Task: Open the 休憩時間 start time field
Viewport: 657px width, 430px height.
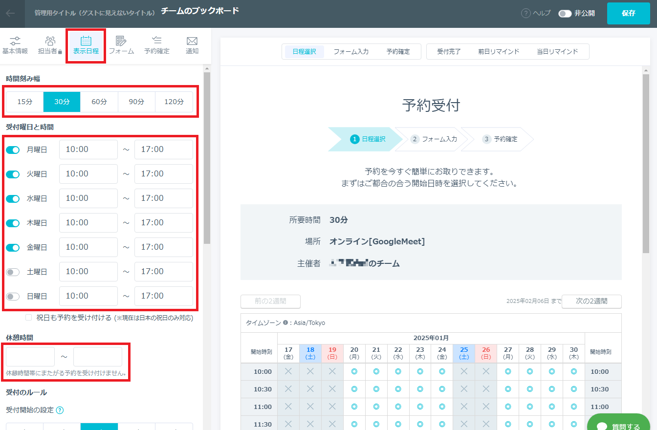Action: 30,357
